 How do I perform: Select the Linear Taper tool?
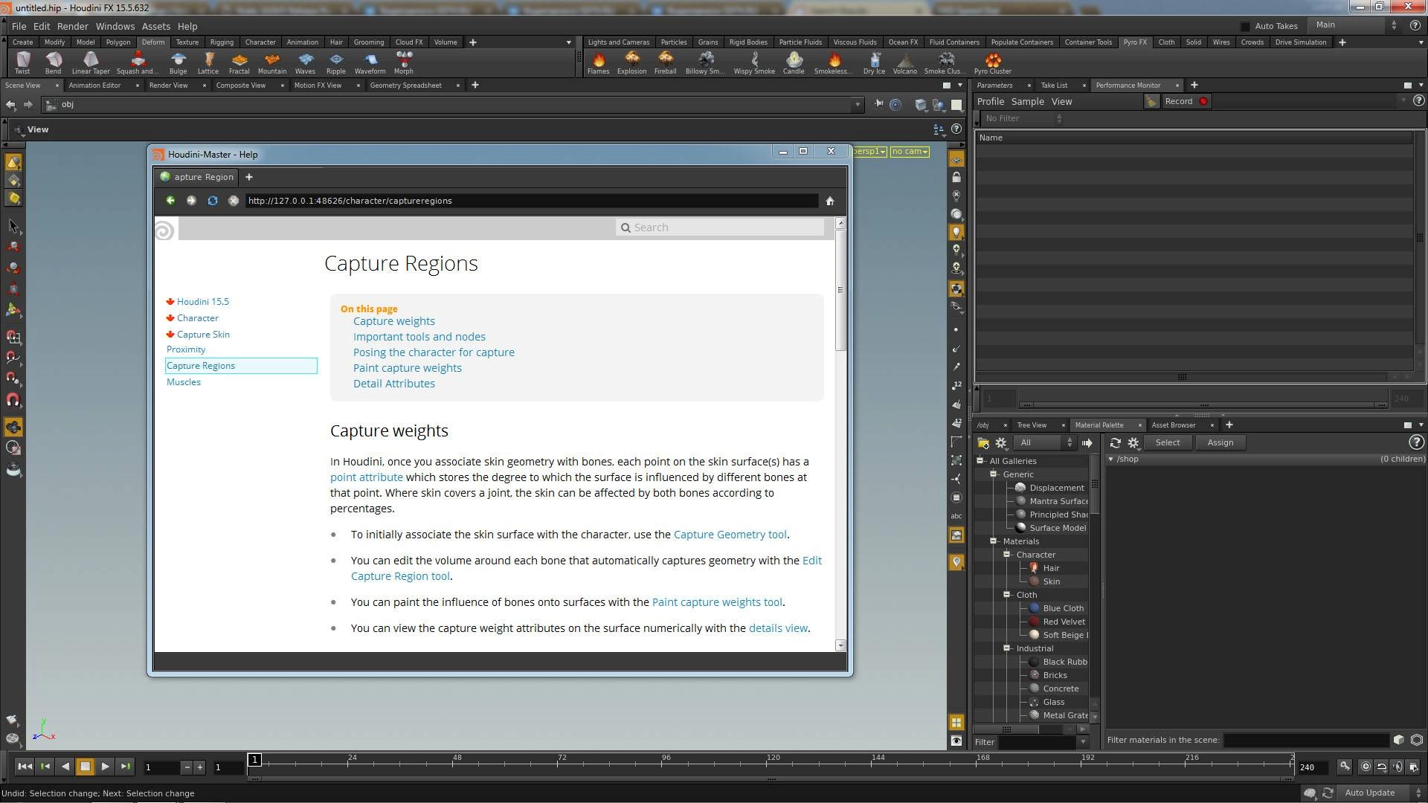(91, 62)
